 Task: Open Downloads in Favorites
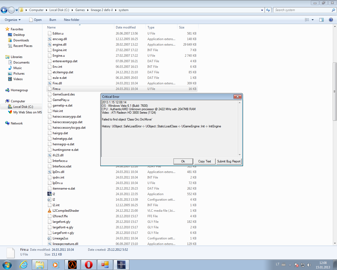coord(21,40)
